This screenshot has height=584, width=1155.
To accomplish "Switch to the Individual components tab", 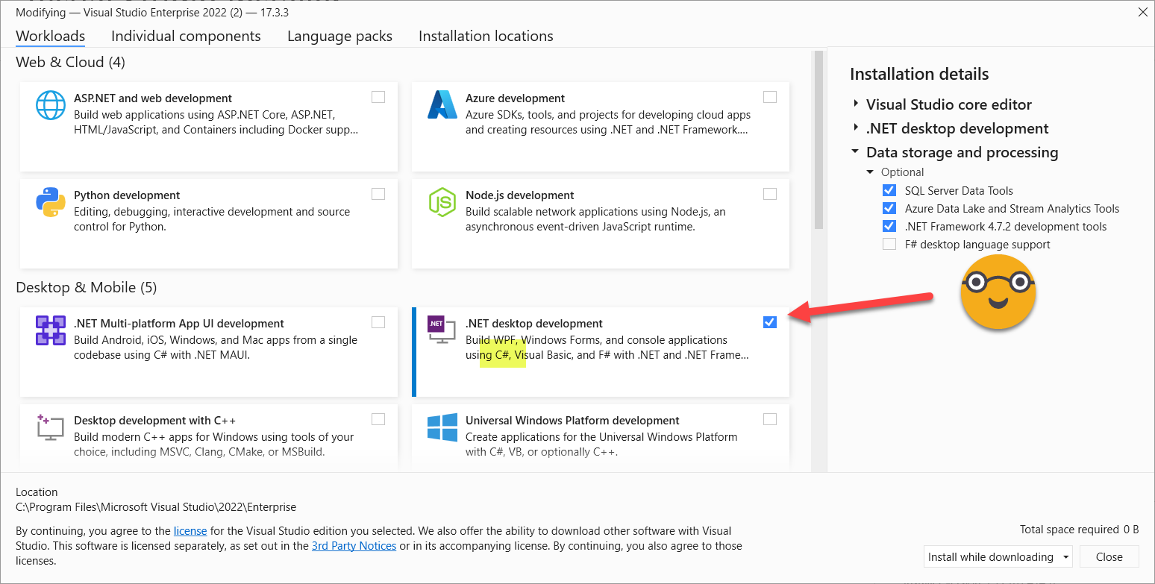I will [x=186, y=37].
